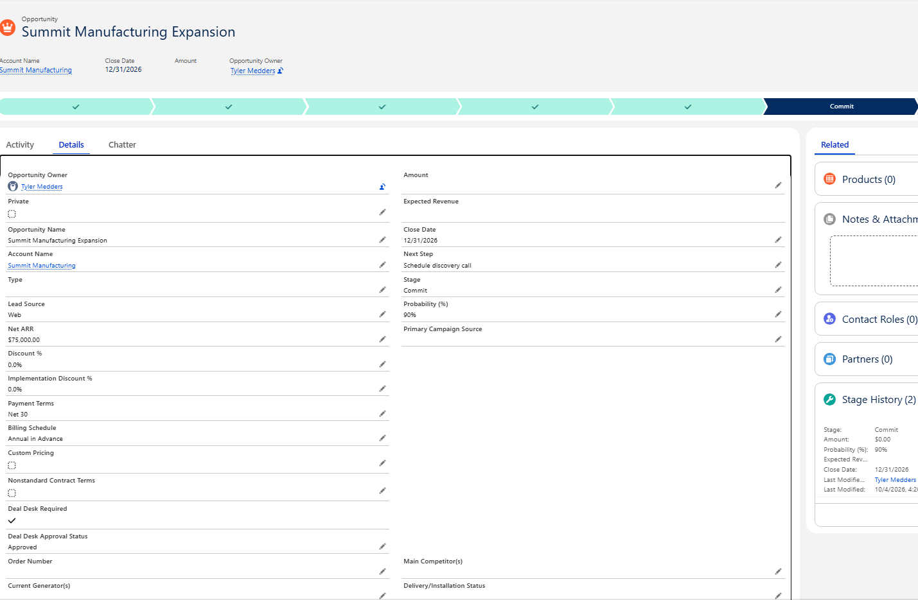Viewport: 918px width, 600px height.
Task: Edit Next Step pencil icon
Action: tap(778, 264)
